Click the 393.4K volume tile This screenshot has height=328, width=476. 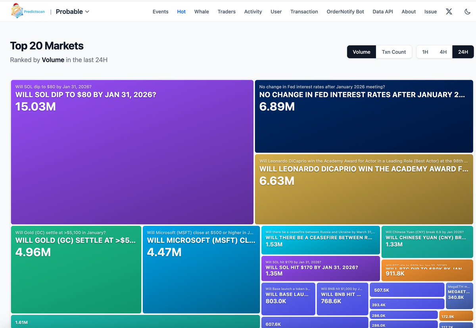(x=407, y=304)
